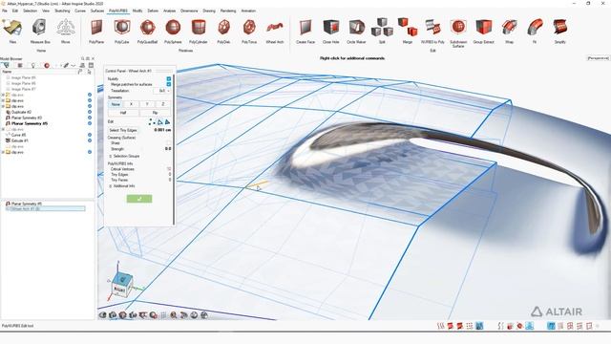
Task: Select vertex edit mode icon
Action: click(x=152, y=122)
